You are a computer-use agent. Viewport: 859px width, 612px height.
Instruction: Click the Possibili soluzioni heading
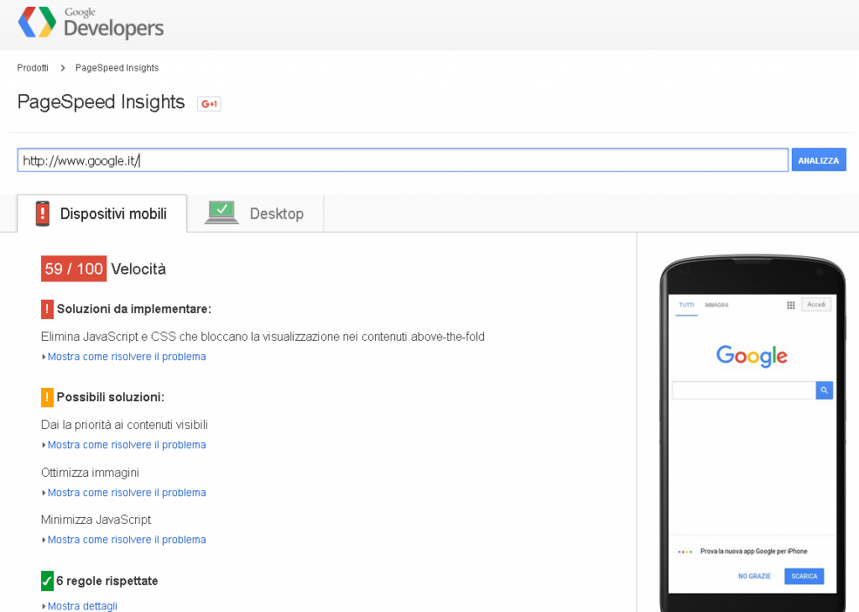111,397
